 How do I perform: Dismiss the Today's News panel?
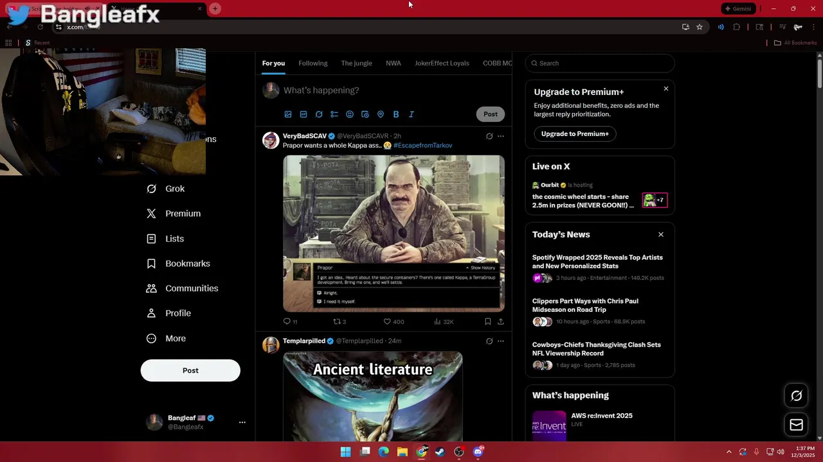(x=660, y=234)
